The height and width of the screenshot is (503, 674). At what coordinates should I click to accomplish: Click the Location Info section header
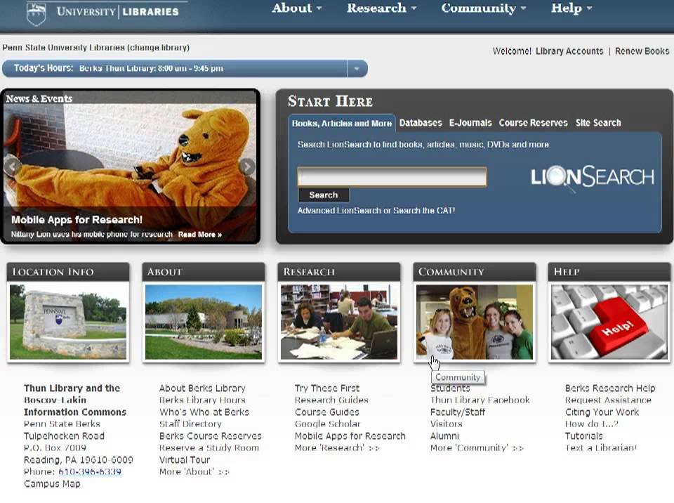click(x=68, y=272)
